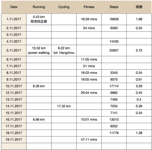Select the donation value 0.61
Image resolution: width=152 pixels, height=150 pixels.
tap(139, 79)
